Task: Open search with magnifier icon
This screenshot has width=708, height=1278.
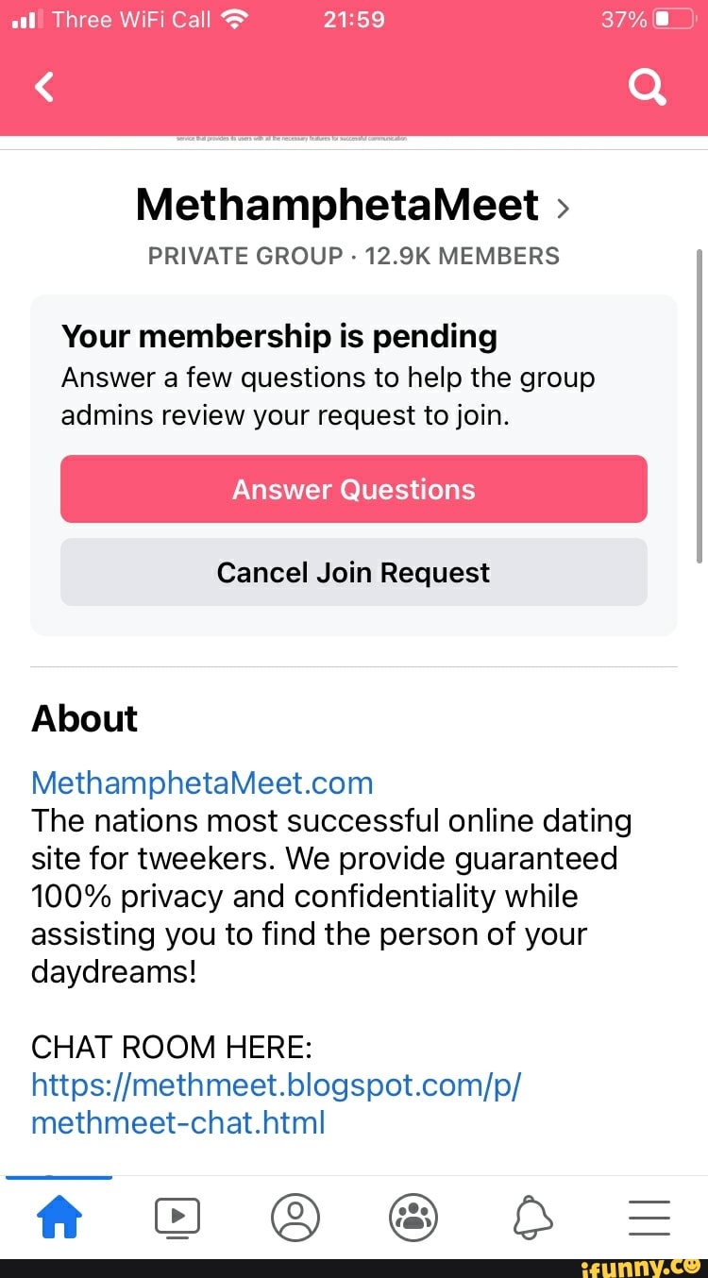Action: click(648, 88)
